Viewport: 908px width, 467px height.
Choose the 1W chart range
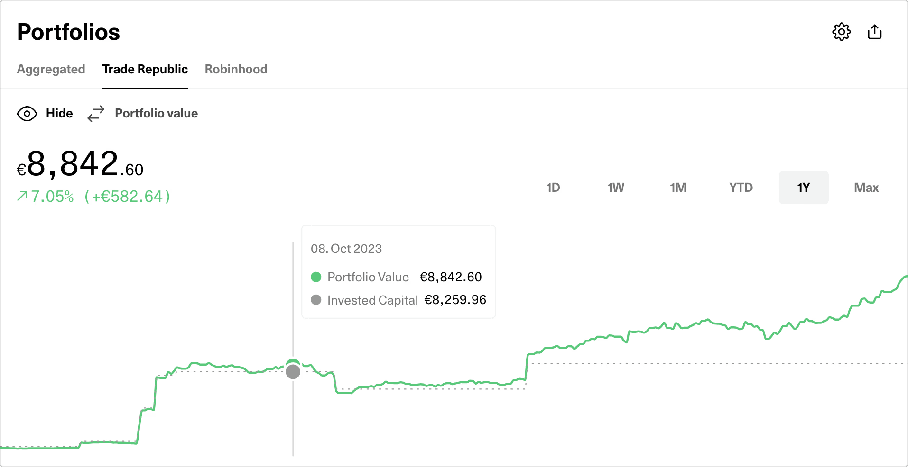(x=615, y=188)
